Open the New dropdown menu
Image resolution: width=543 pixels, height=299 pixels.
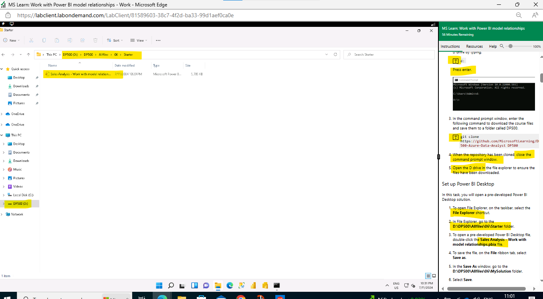point(12,40)
